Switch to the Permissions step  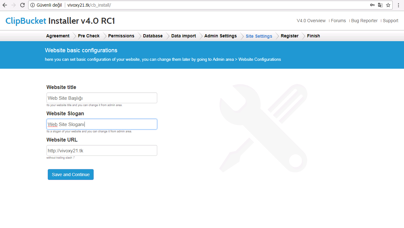121,36
